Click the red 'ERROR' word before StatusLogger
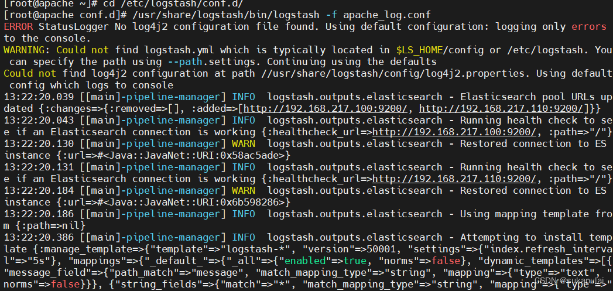 (18, 26)
